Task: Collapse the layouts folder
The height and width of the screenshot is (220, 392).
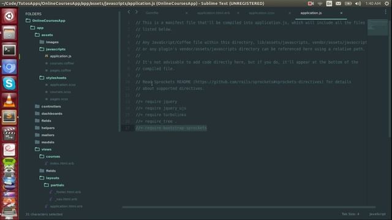Action: 50,178
